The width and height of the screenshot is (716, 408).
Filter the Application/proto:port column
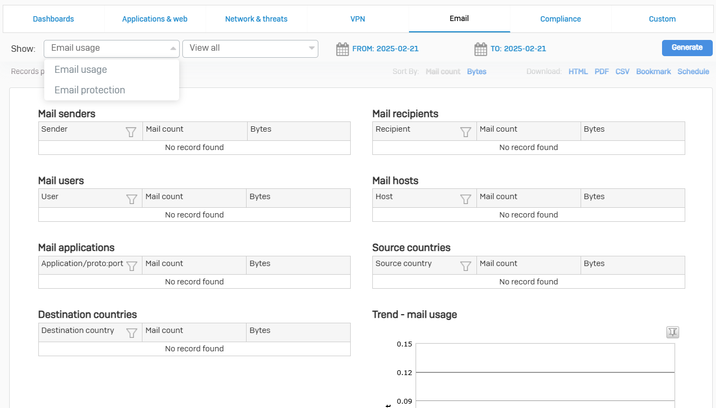131,266
